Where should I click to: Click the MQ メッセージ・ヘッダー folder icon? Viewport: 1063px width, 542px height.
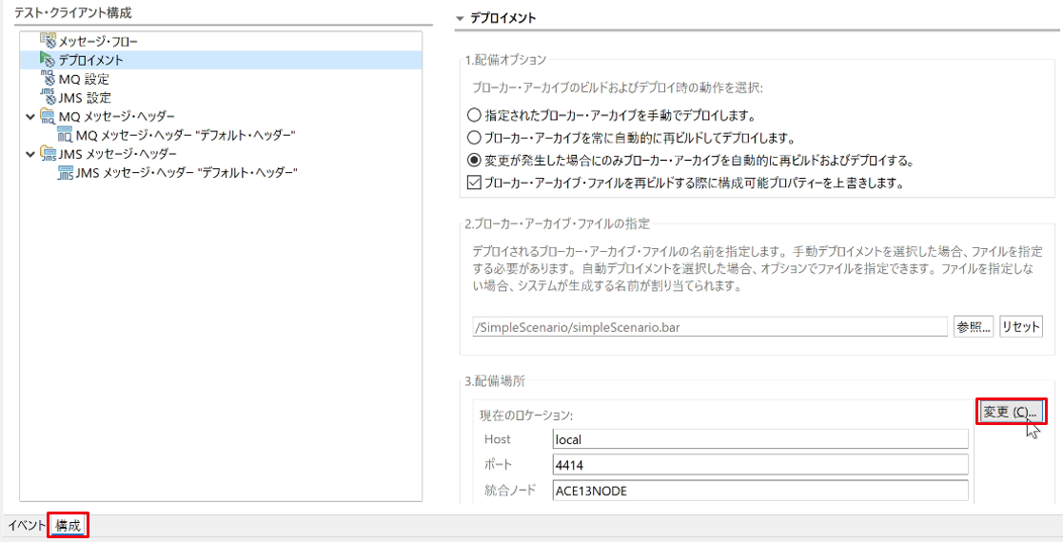click(x=48, y=116)
